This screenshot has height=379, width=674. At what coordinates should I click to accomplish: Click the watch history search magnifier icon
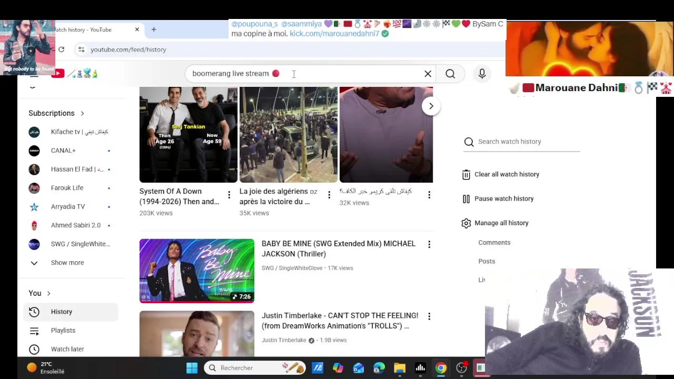[x=469, y=142]
